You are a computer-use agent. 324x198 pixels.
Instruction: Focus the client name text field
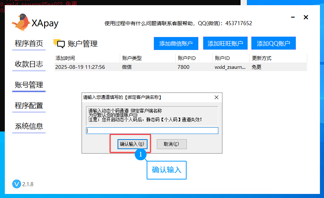pos(152,131)
